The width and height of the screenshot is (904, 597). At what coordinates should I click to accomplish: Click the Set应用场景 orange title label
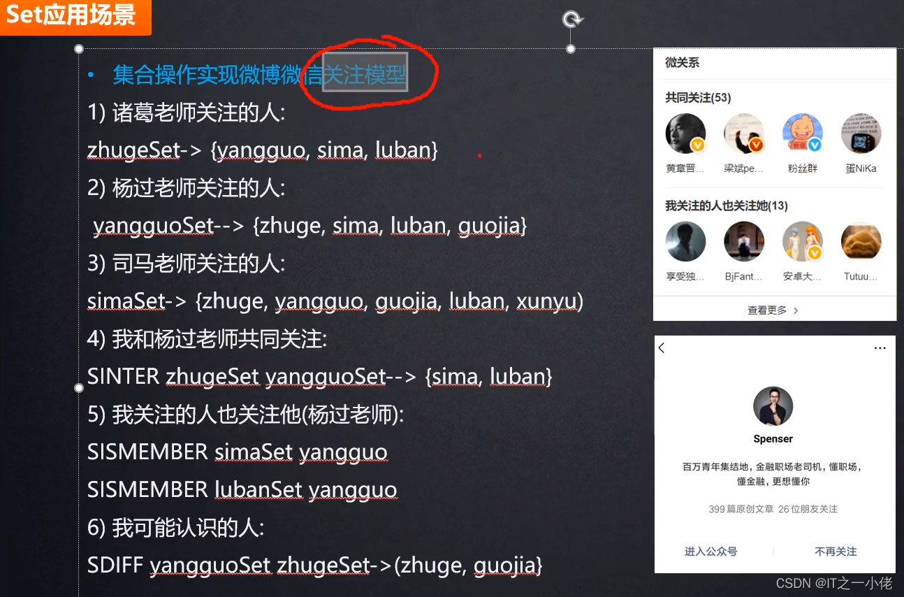[x=72, y=15]
